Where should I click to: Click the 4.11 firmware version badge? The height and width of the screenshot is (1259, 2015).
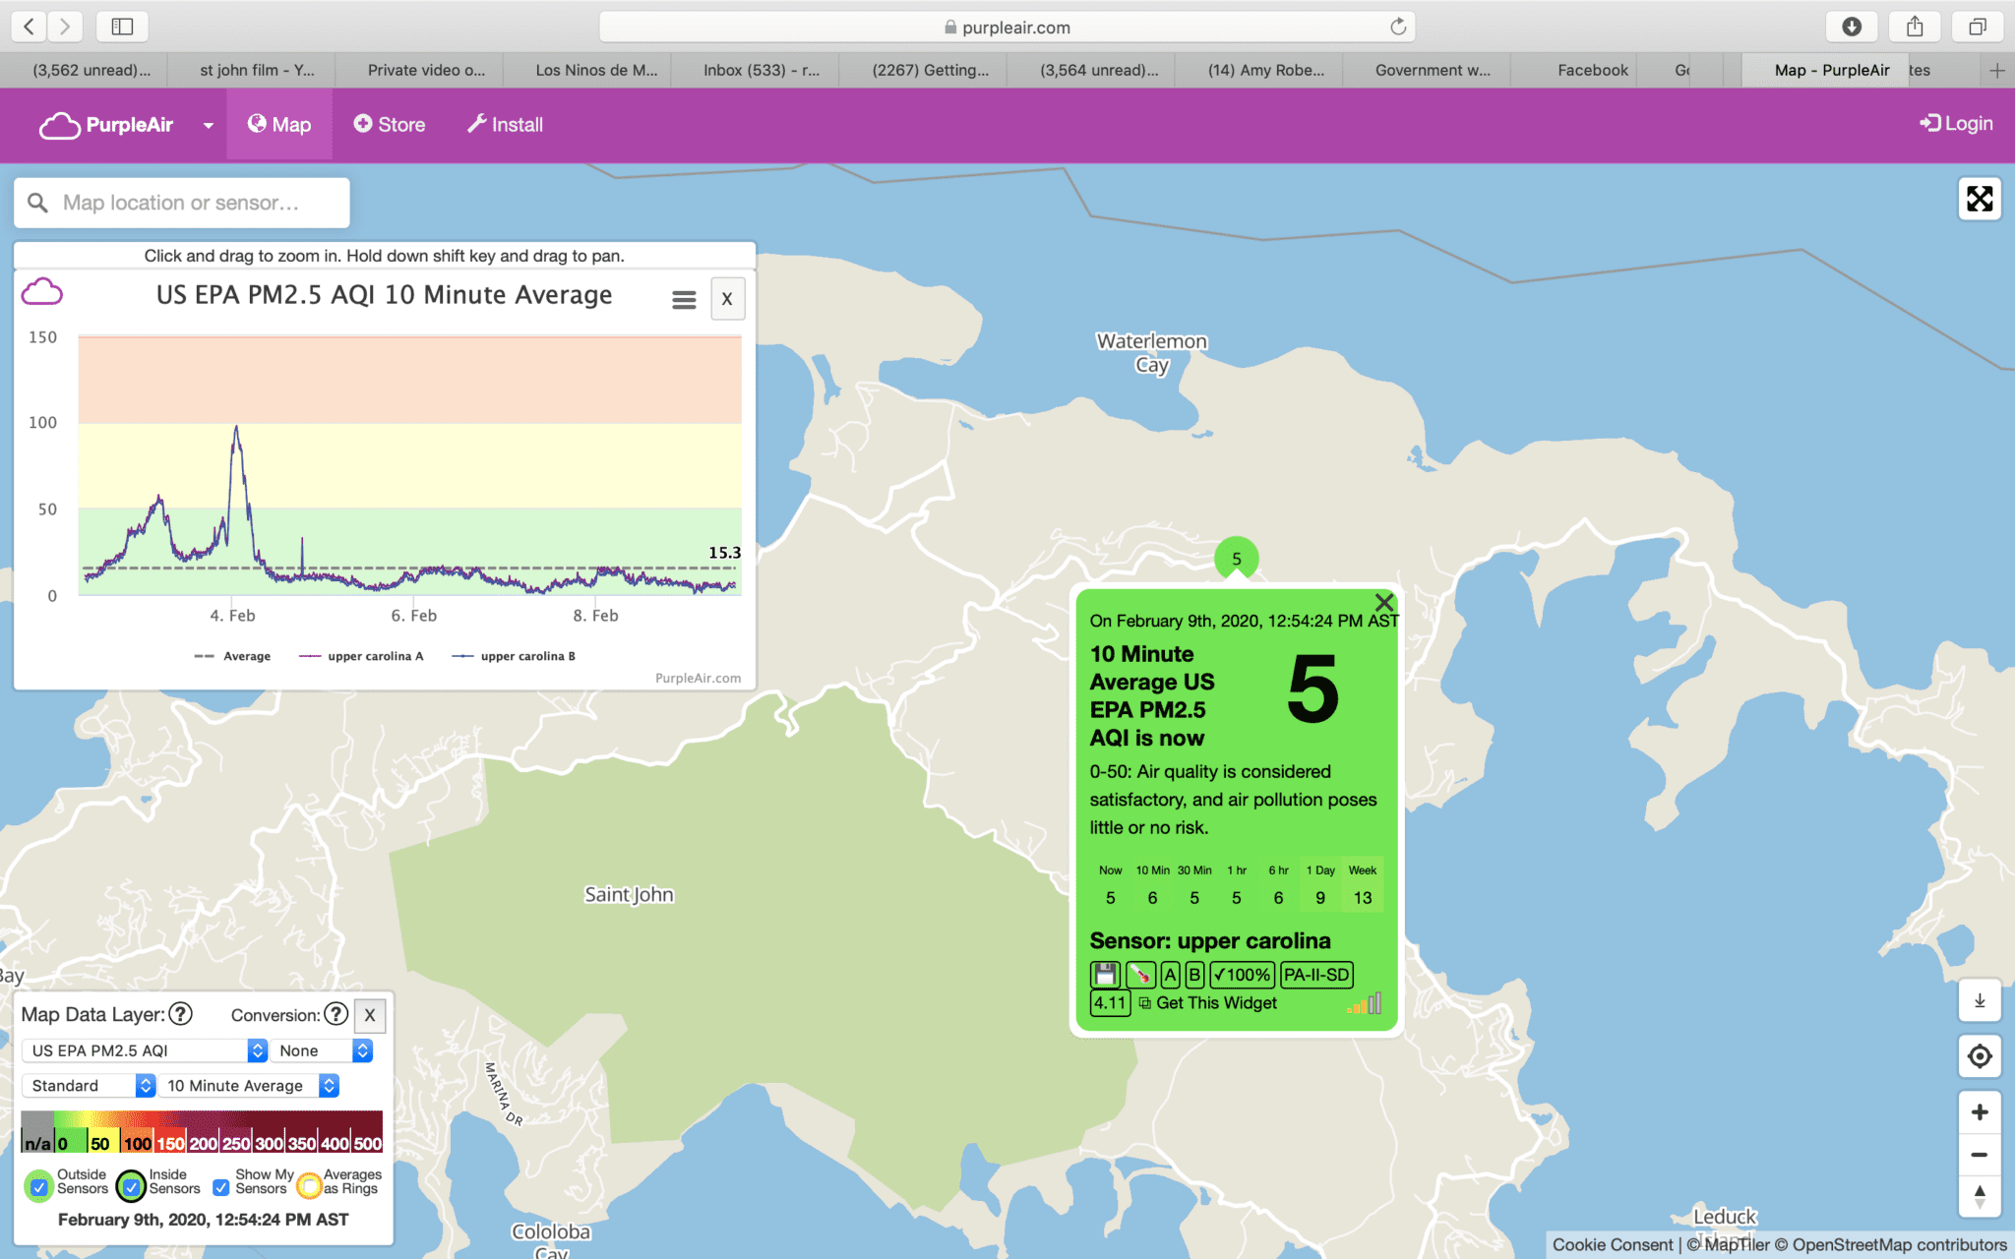point(1110,1003)
